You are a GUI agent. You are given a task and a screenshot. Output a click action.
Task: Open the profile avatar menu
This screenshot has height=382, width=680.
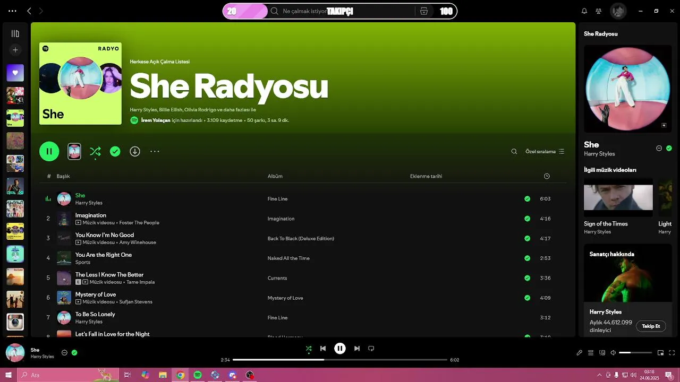coord(618,11)
